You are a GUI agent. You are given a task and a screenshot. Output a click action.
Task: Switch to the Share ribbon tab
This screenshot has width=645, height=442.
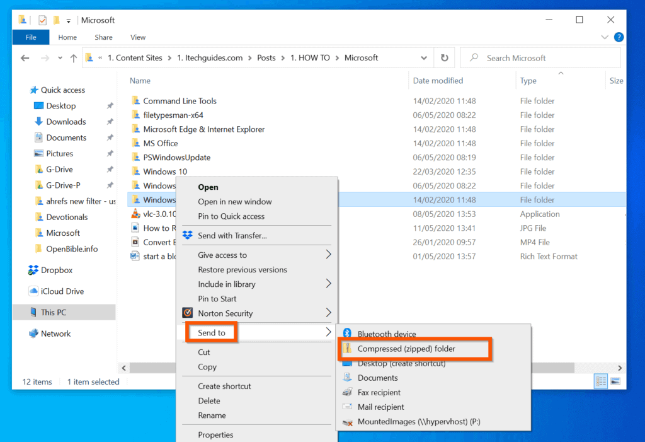(104, 37)
